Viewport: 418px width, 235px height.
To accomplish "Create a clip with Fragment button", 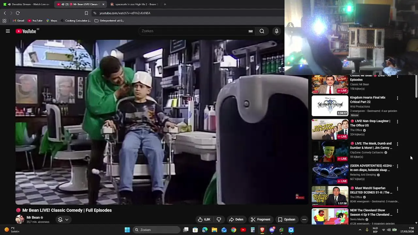I will point(260,219).
